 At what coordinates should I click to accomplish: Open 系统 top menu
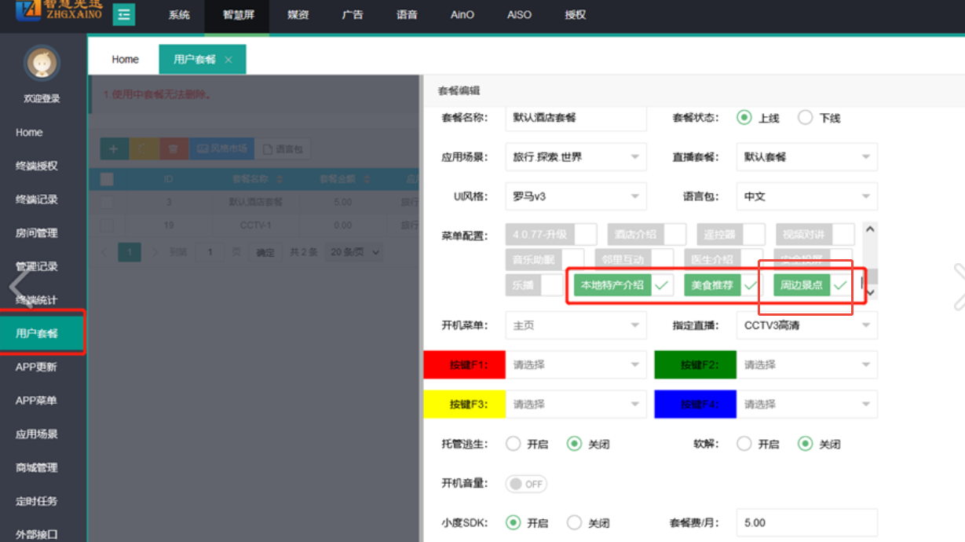click(179, 15)
